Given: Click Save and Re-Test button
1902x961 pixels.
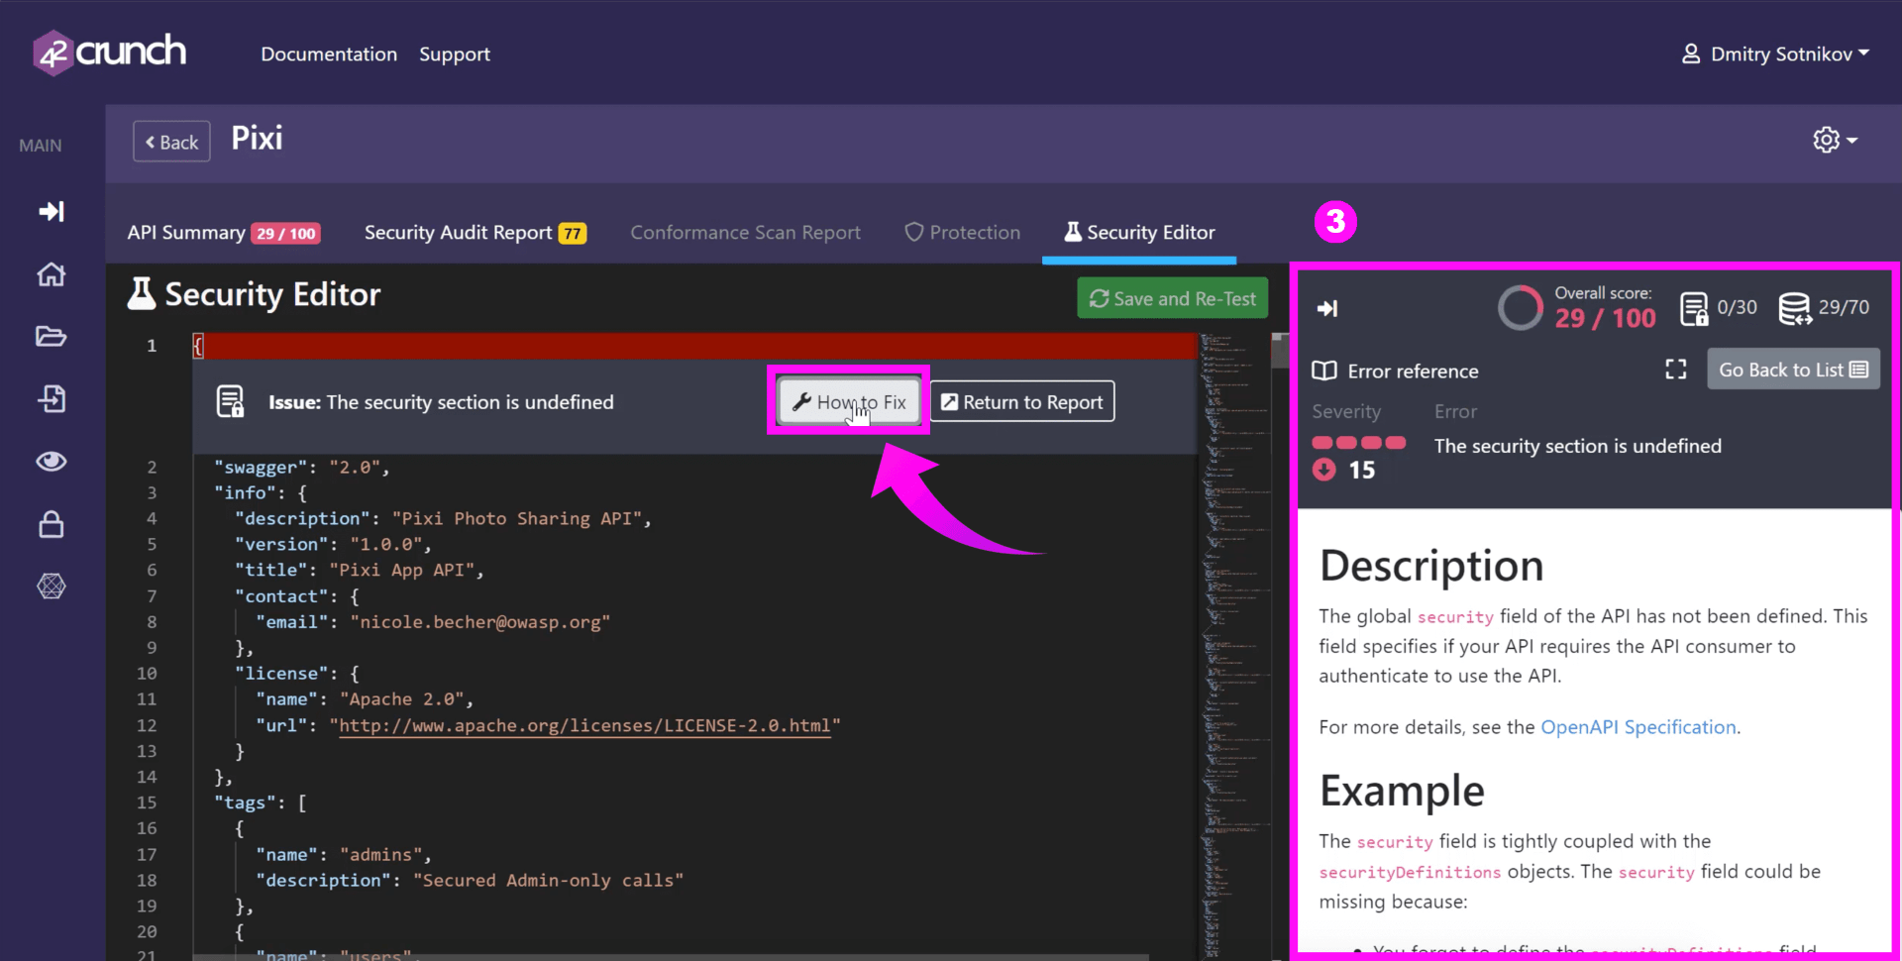Looking at the screenshot, I should tap(1173, 298).
